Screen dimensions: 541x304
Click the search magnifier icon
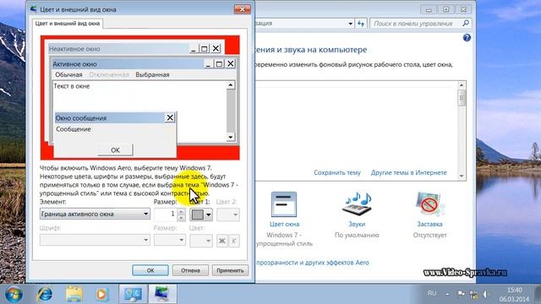coord(466,24)
